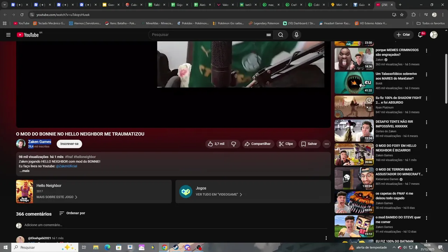448x252 pixels.
Task: Open browser extensions puzzle icon
Action: click(414, 15)
